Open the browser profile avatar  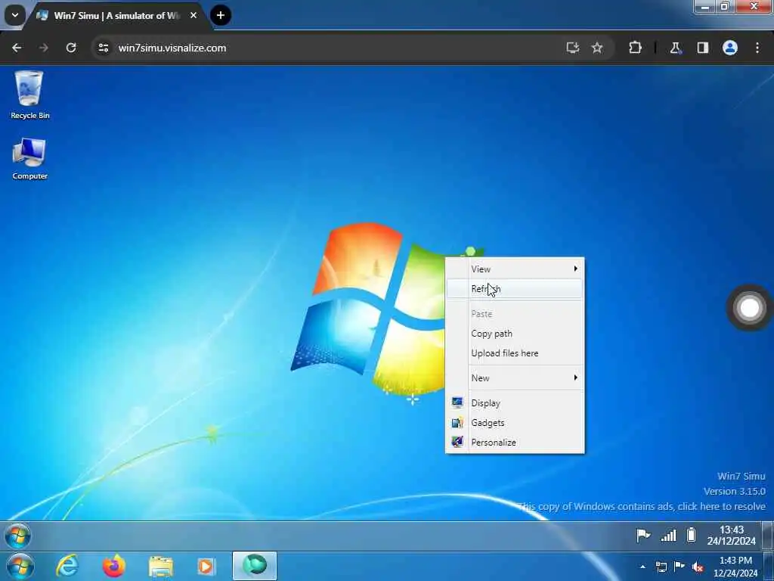[x=730, y=48]
